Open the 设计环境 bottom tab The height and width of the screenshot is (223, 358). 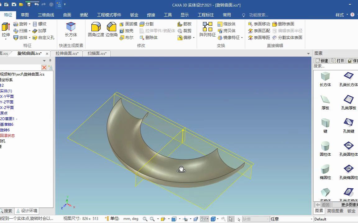(x=27, y=211)
